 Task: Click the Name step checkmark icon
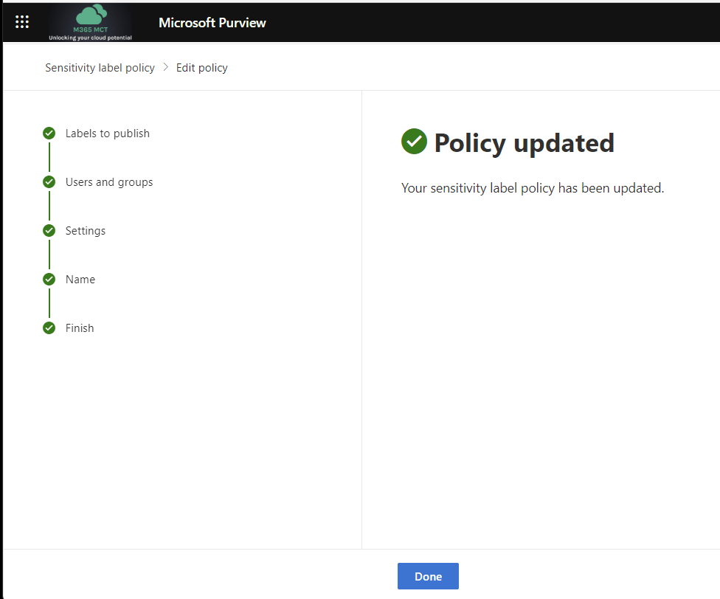click(x=49, y=280)
